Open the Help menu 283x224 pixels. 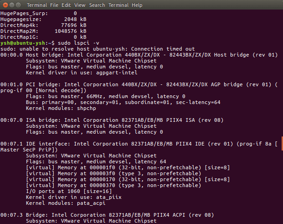pyautogui.click(x=137, y=5)
